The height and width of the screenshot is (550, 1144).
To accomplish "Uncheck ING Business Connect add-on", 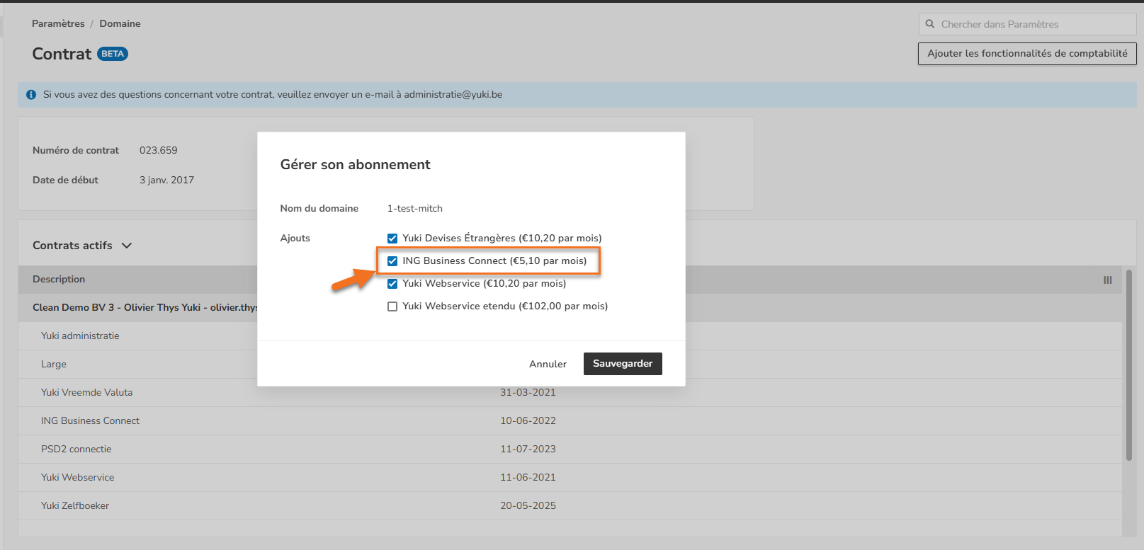I will coord(392,261).
